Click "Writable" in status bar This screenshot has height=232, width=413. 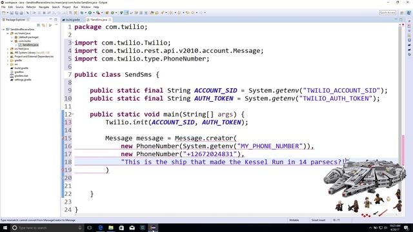[x=294, y=220]
